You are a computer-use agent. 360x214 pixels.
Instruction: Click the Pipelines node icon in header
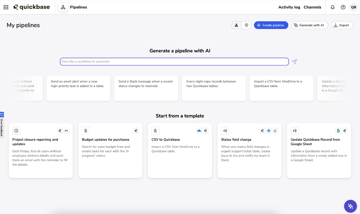click(63, 7)
